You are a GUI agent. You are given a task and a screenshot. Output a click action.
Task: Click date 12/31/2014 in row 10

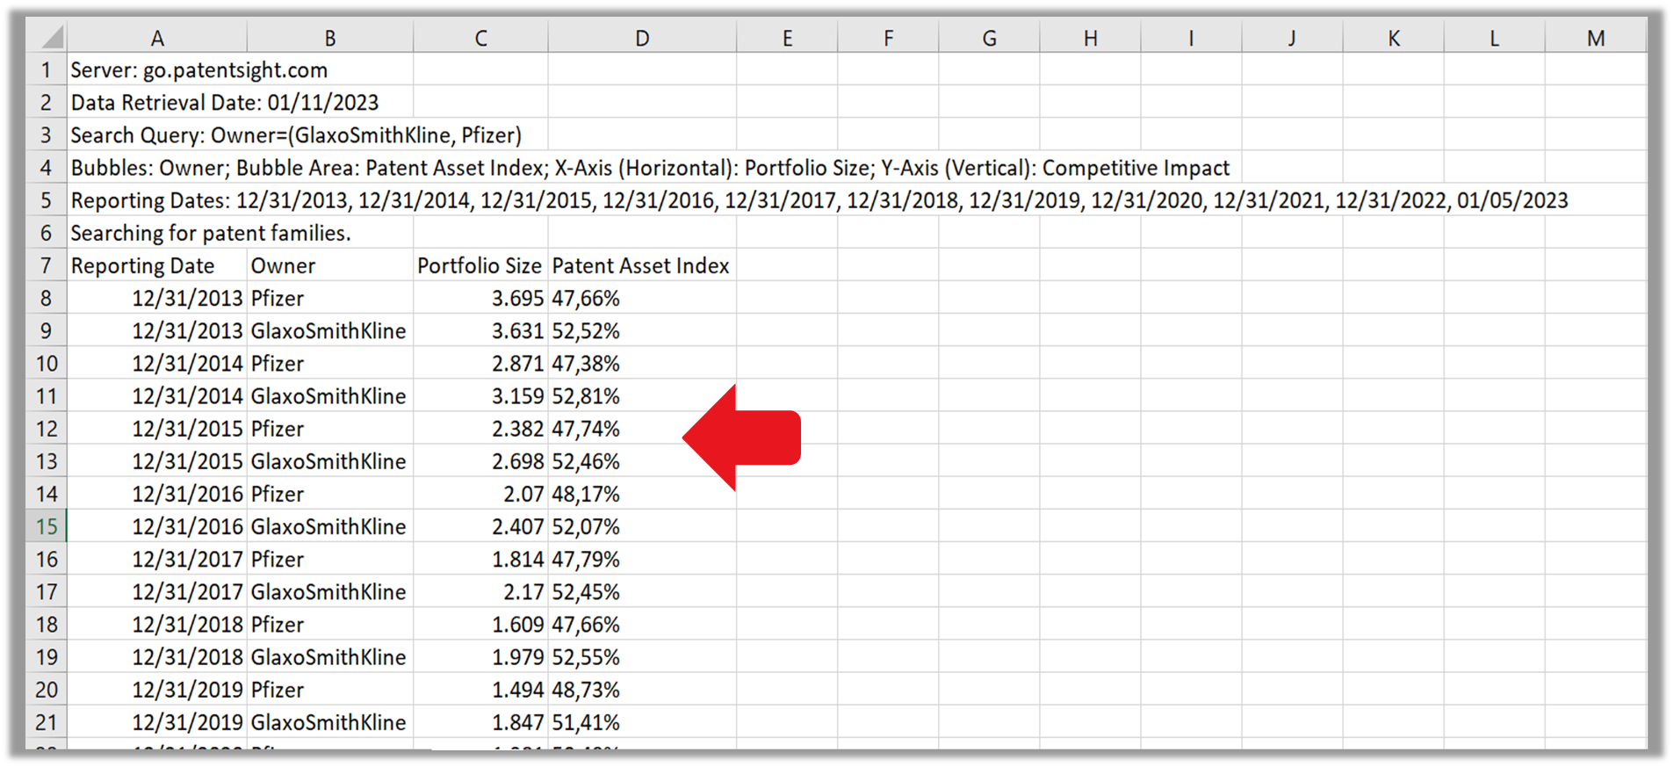pyautogui.click(x=157, y=363)
